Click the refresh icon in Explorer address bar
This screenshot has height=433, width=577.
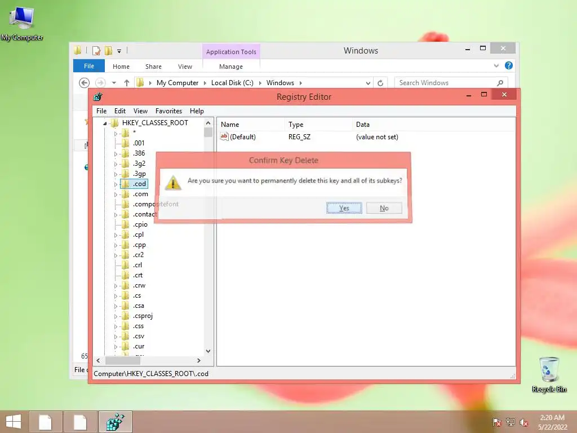(380, 83)
